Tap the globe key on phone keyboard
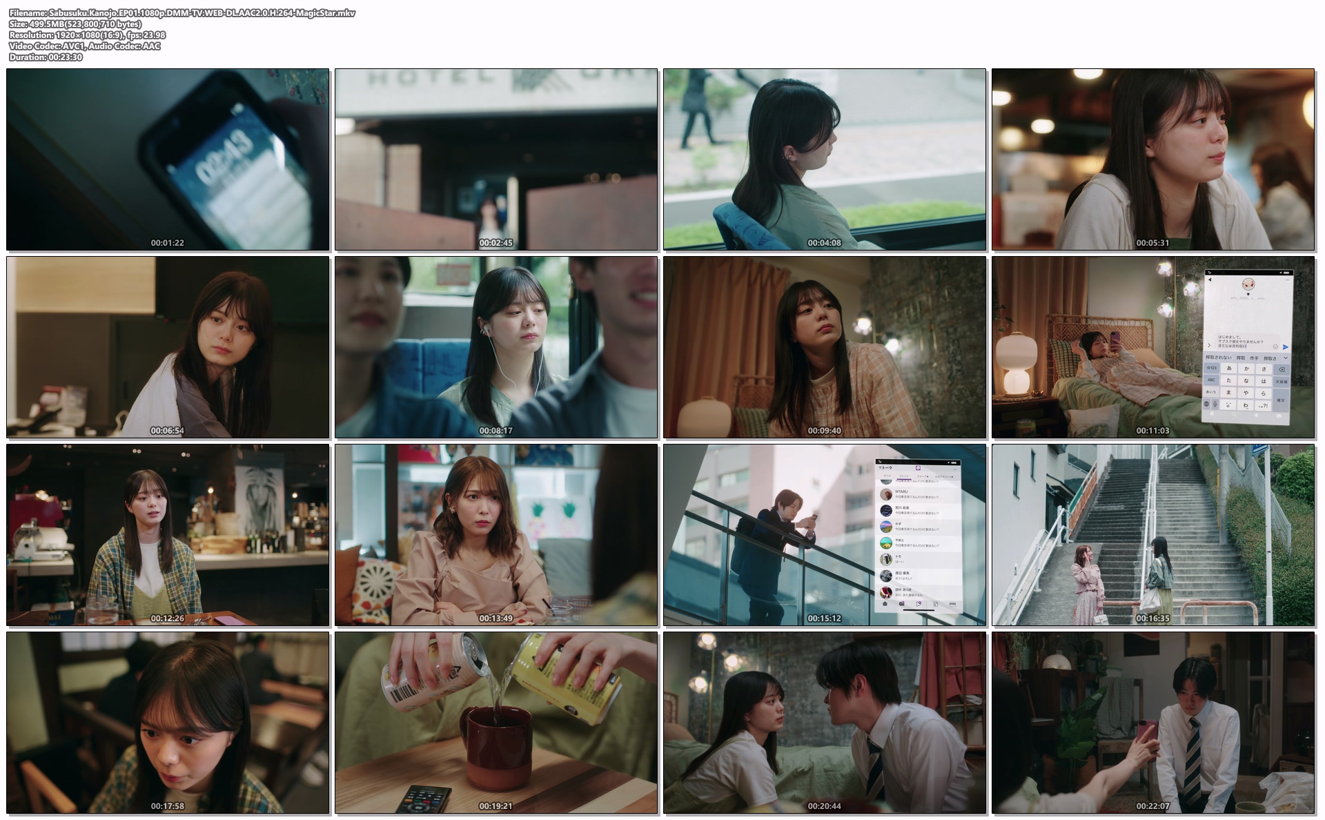 (x=1206, y=404)
